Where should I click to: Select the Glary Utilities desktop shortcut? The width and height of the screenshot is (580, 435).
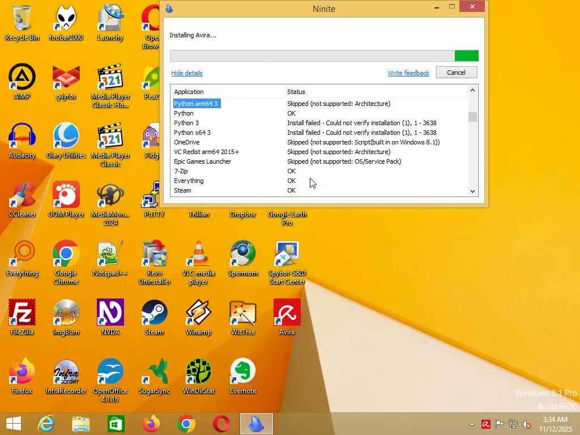[66, 140]
